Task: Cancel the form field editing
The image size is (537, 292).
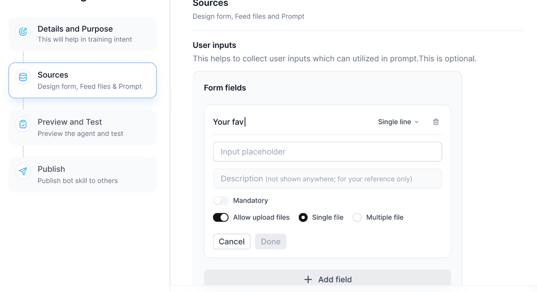Action: (x=231, y=241)
